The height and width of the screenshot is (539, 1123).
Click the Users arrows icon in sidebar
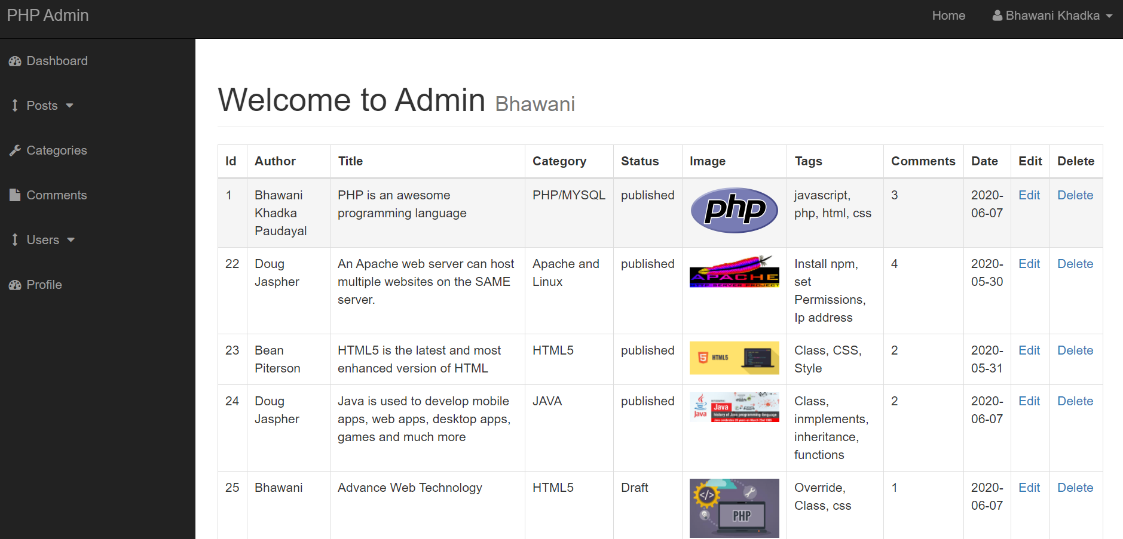(x=15, y=240)
